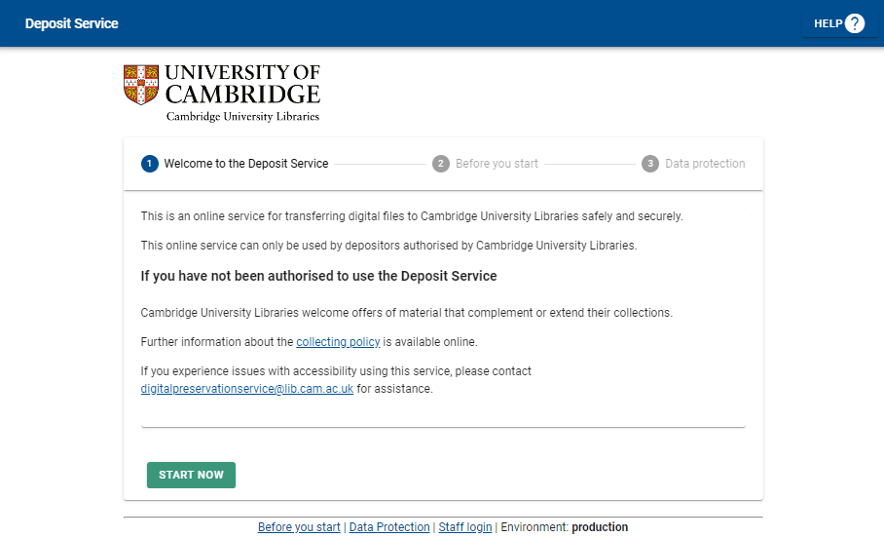Click the 'production' environment label
The height and width of the screenshot is (538, 884).
pyautogui.click(x=600, y=527)
